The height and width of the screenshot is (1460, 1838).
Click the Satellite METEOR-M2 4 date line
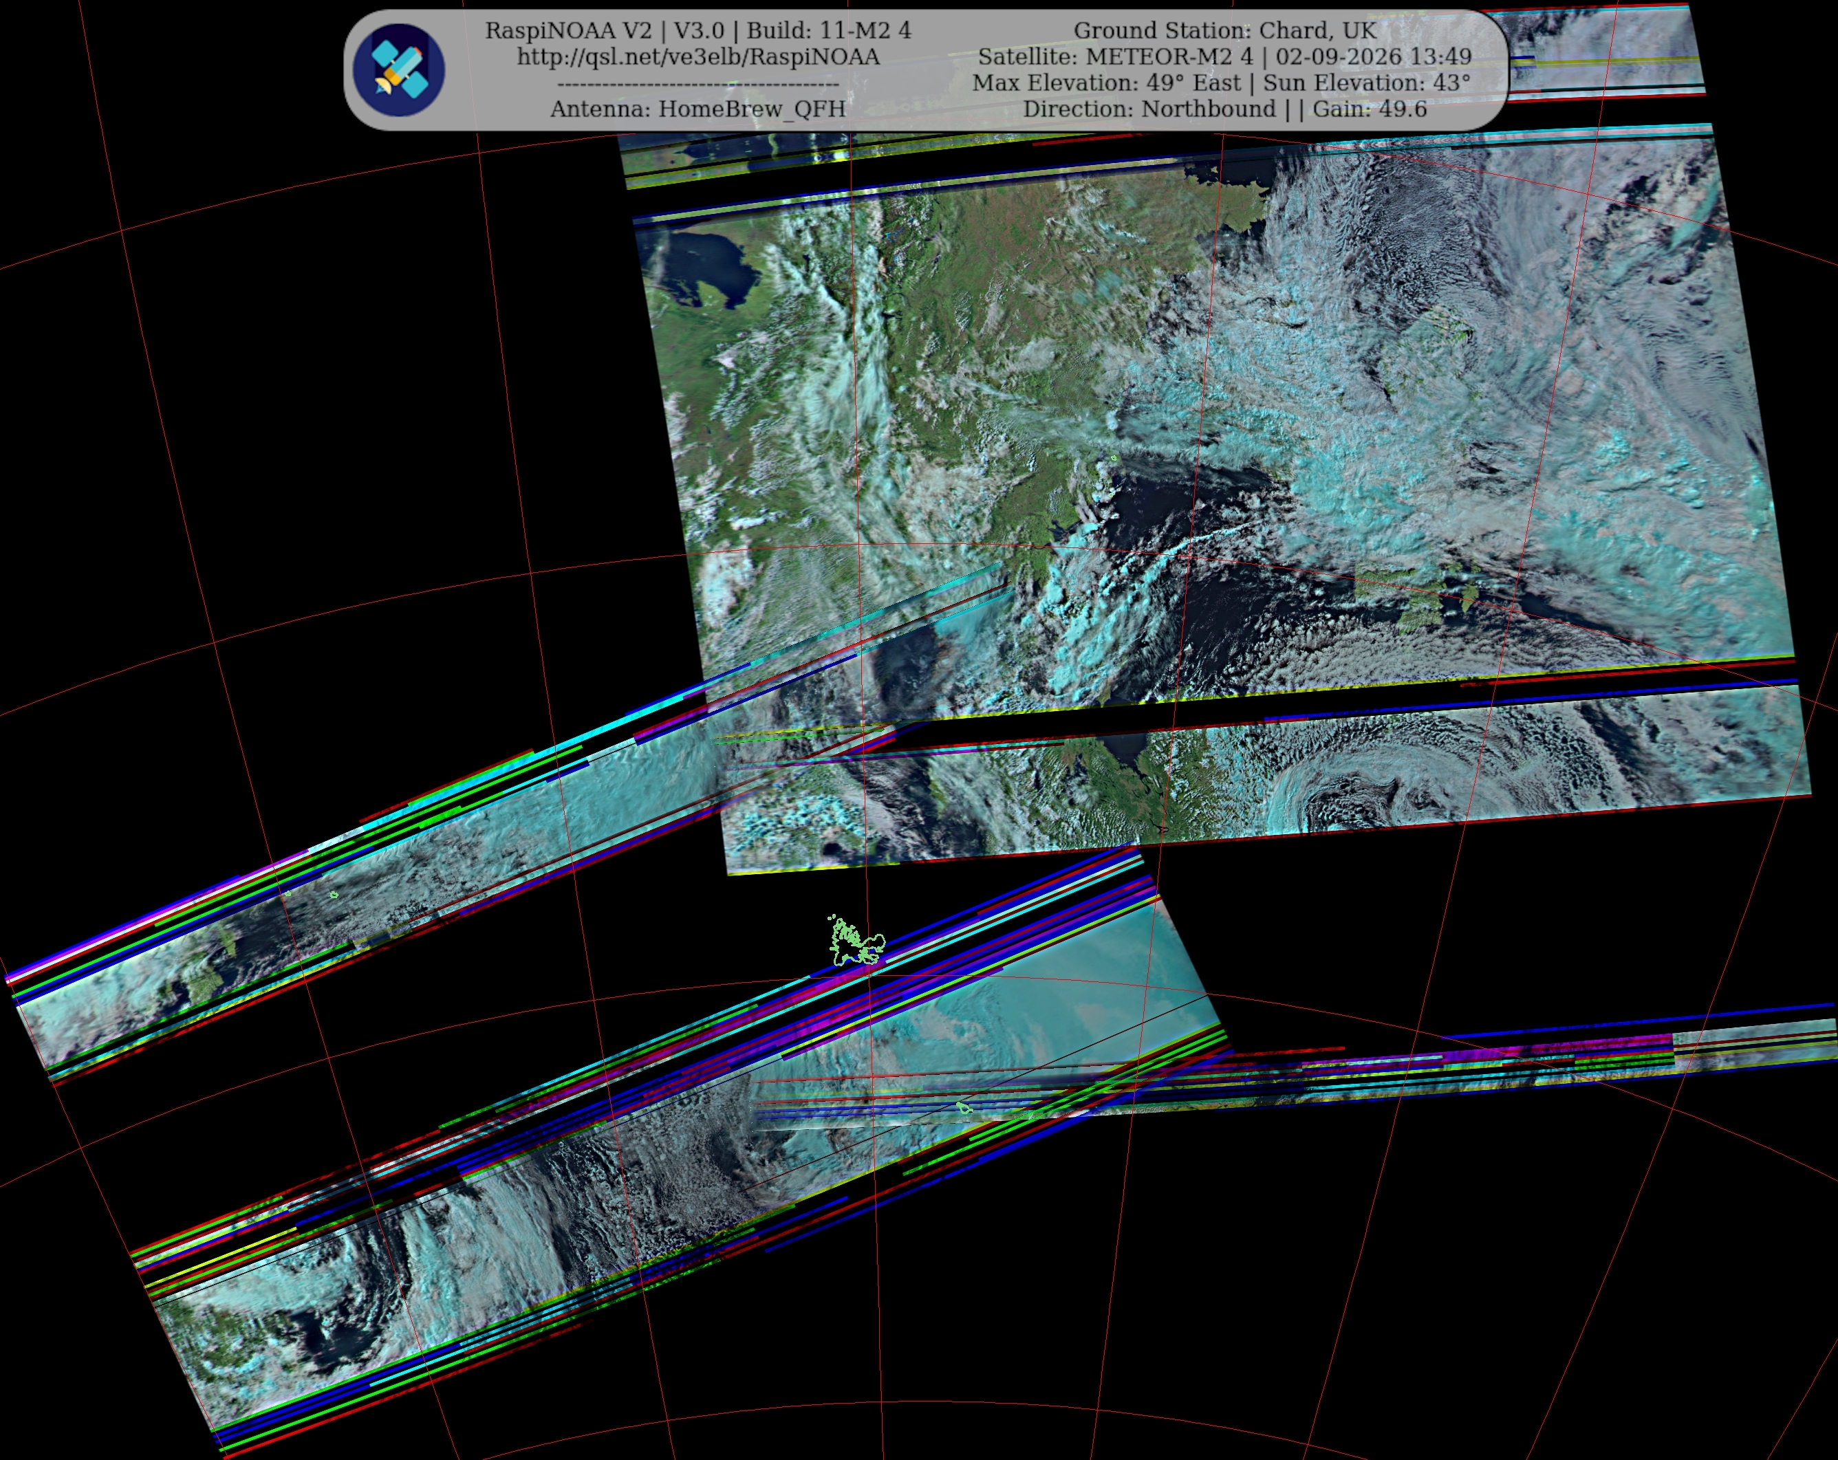pos(1225,57)
